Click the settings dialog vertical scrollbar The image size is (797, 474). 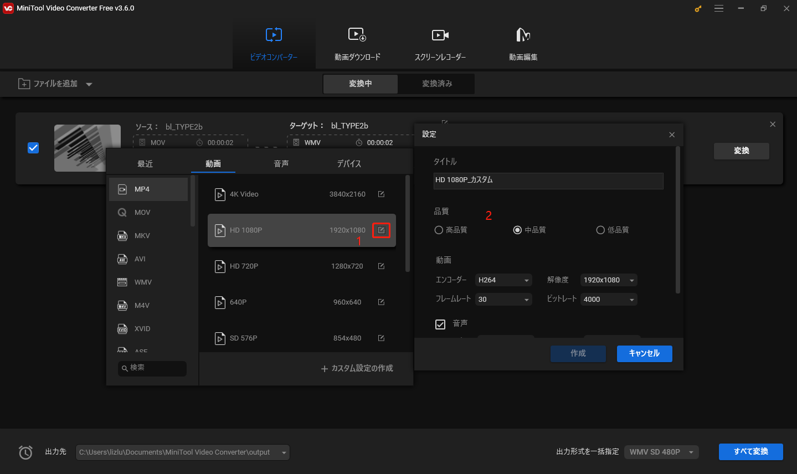click(678, 220)
